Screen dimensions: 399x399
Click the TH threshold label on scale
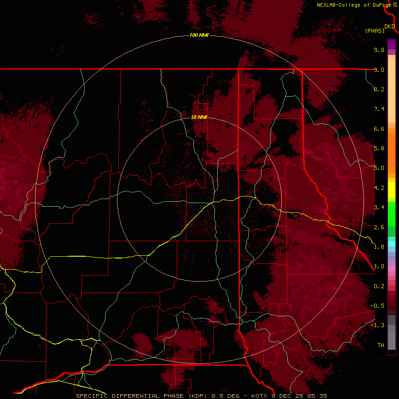click(x=381, y=345)
